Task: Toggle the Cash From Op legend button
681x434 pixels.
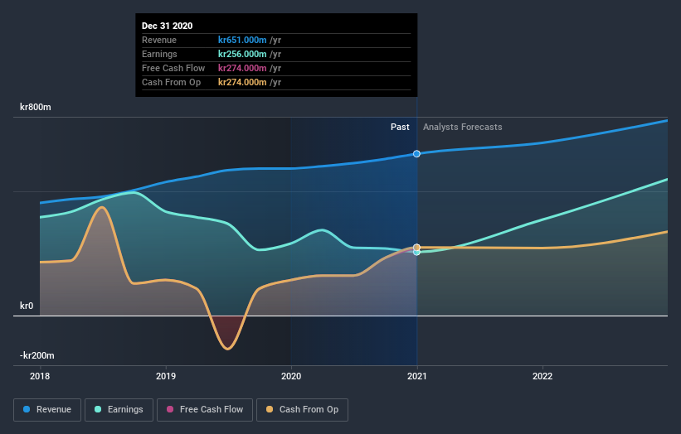Action: pyautogui.click(x=302, y=410)
